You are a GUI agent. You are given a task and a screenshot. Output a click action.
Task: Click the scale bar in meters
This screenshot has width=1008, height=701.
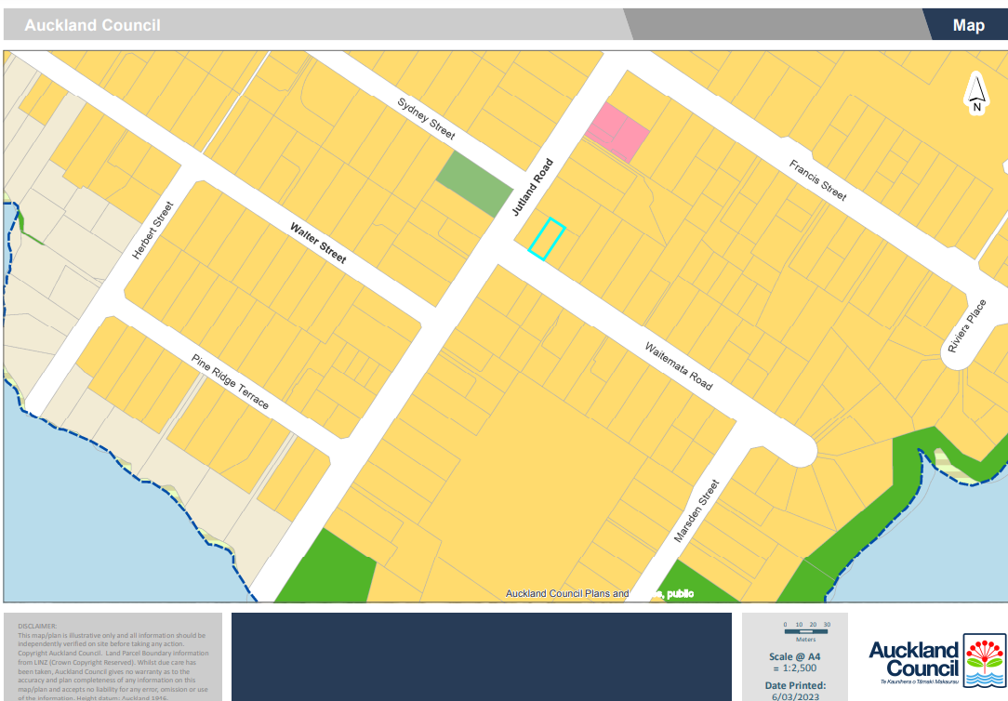pos(806,631)
